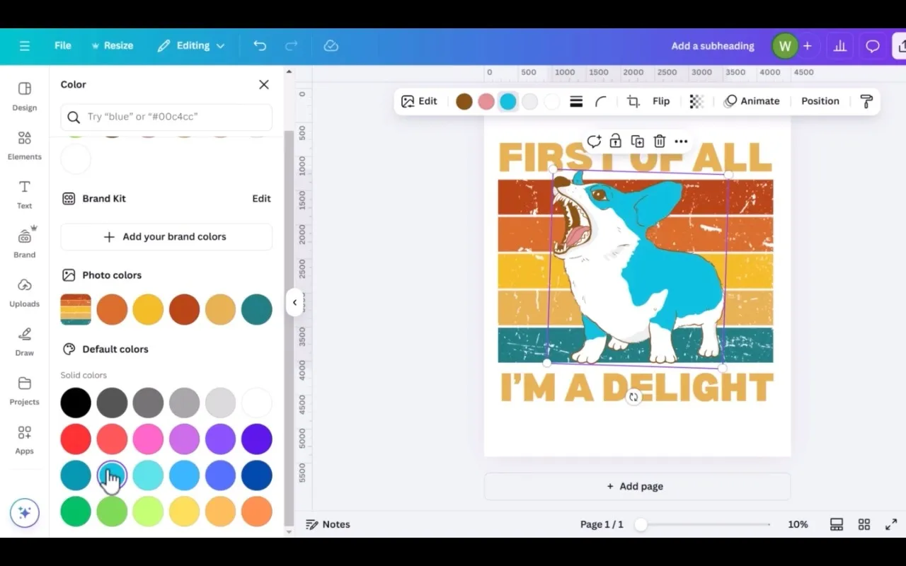The width and height of the screenshot is (906, 566).
Task: Open the File menu
Action: 62,46
